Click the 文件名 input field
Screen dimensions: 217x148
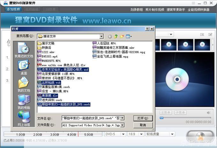coord(91,118)
